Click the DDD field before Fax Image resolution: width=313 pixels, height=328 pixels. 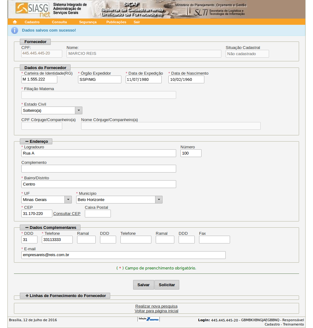[x=187, y=239]
